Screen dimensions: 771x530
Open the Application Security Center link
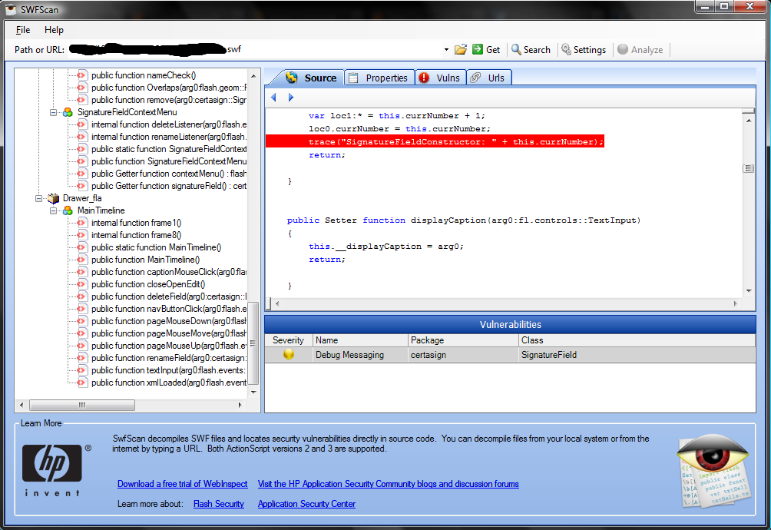point(306,504)
